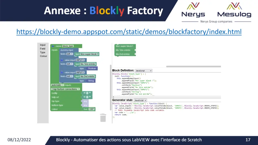This screenshot has height=145, width=258.
Task: Open hue 135° colour picker
Action: pos(91,109)
